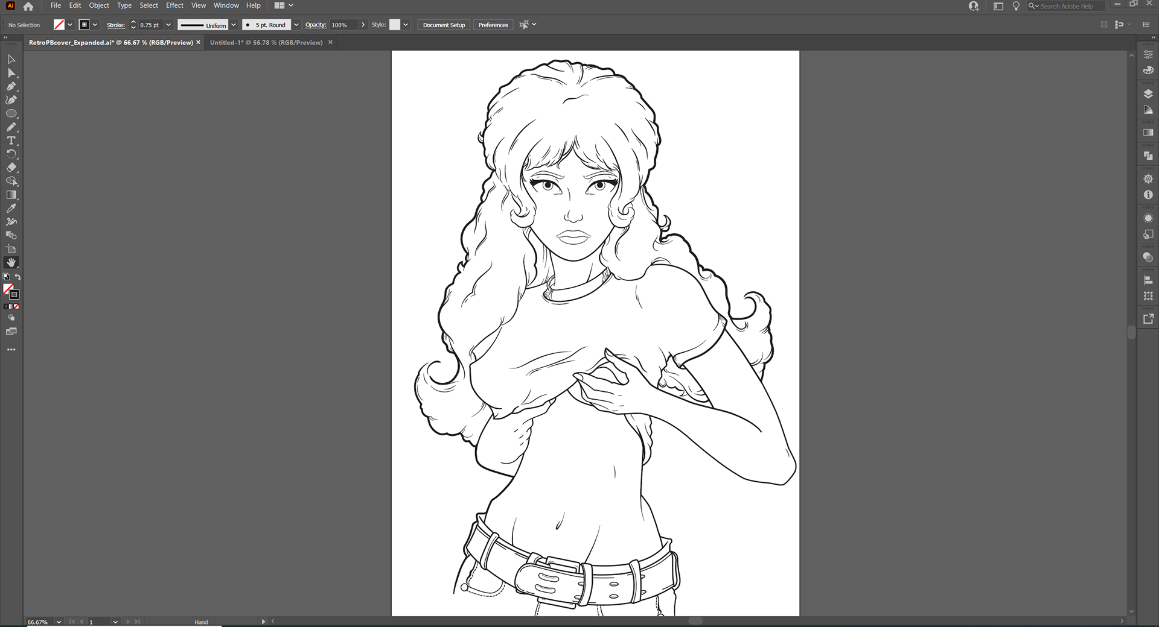Open the Window menu
The width and height of the screenshot is (1159, 627).
click(226, 5)
